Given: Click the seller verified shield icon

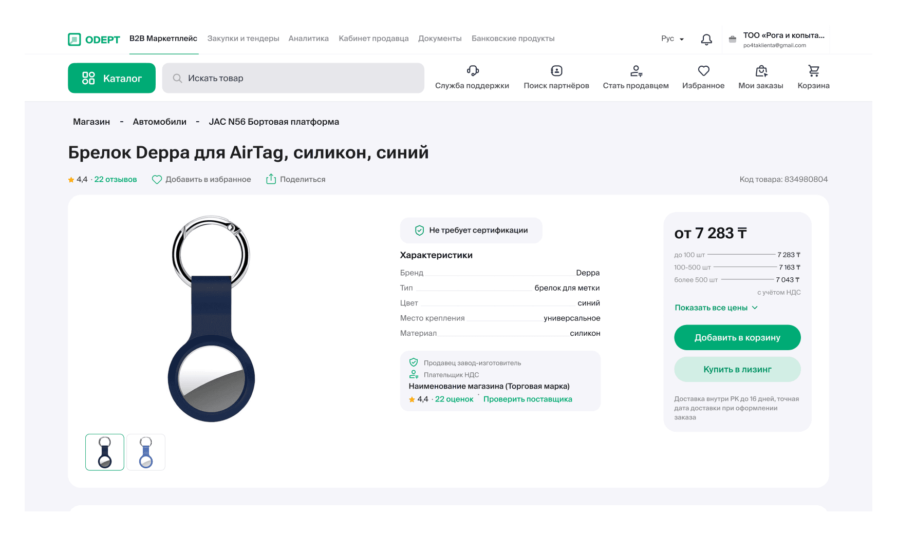Looking at the screenshot, I should [414, 362].
